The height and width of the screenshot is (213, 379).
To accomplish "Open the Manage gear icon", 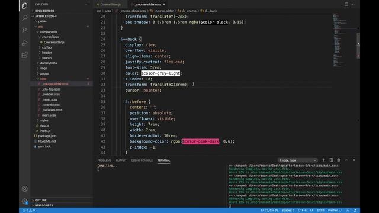I will click(24, 201).
